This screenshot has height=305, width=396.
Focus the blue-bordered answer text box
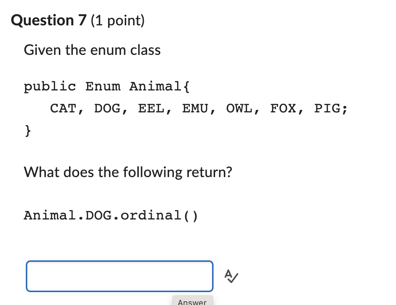(119, 276)
